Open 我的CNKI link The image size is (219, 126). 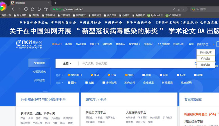178,44
